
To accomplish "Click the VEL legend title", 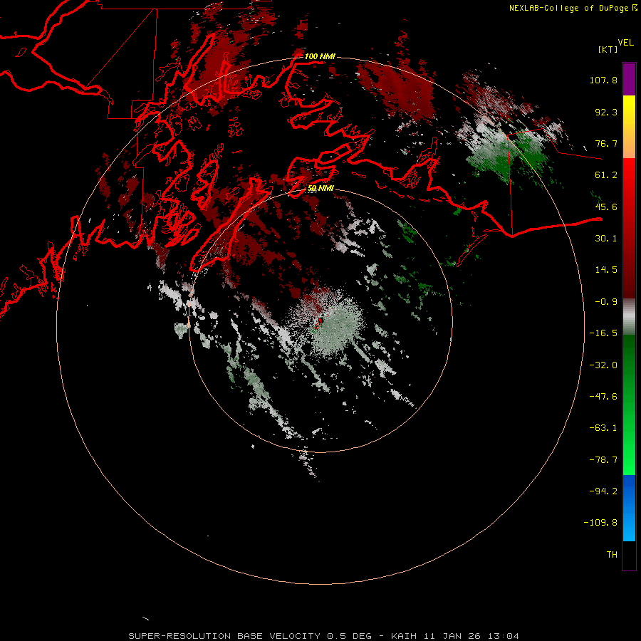I will coord(625,43).
